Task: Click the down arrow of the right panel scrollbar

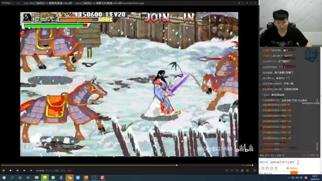Action: [x=321, y=173]
